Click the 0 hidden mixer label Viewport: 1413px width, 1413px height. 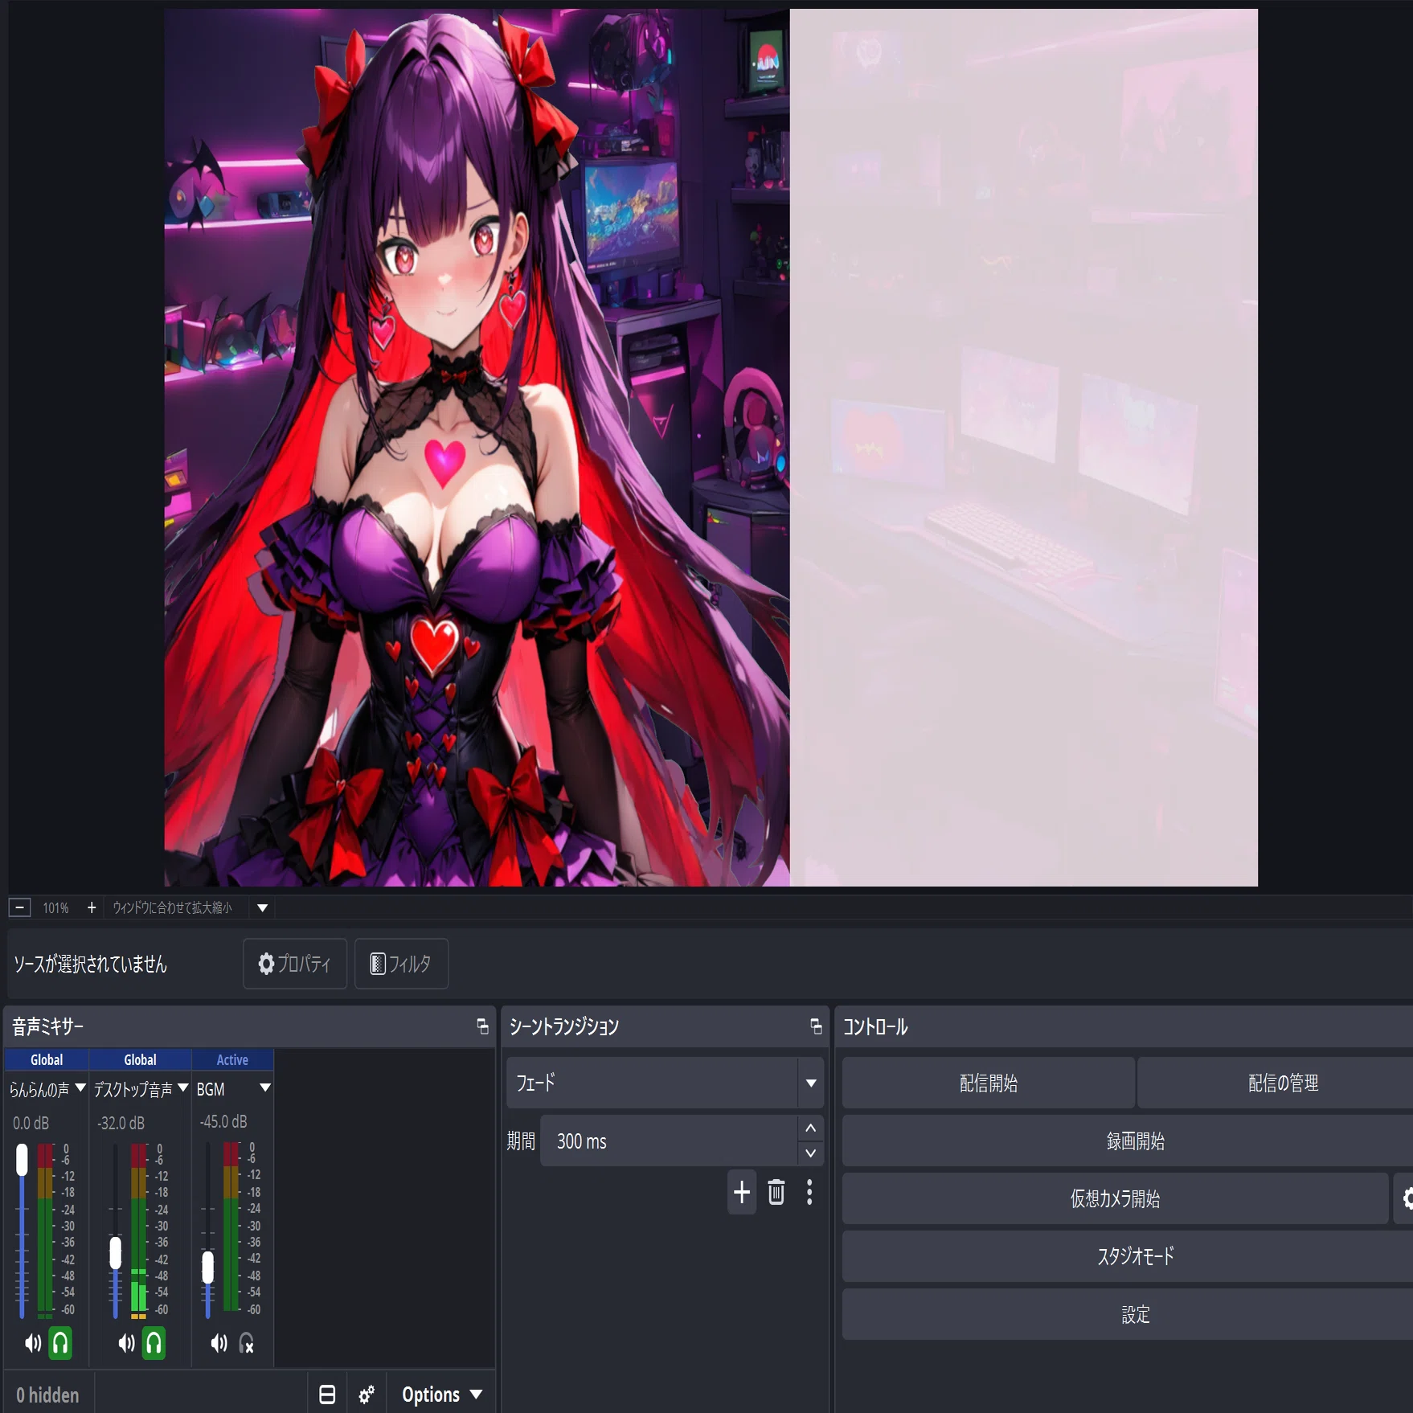(x=47, y=1395)
